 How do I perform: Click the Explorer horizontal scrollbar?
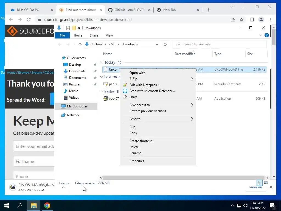coord(184,177)
